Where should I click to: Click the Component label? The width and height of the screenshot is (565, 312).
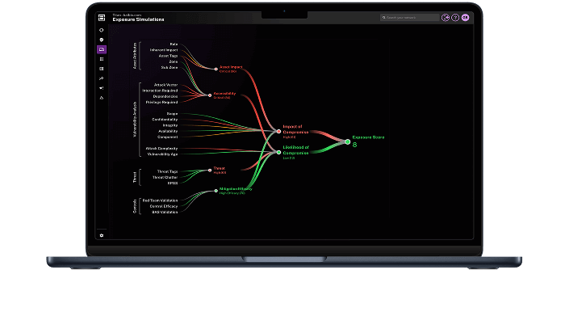tap(168, 137)
